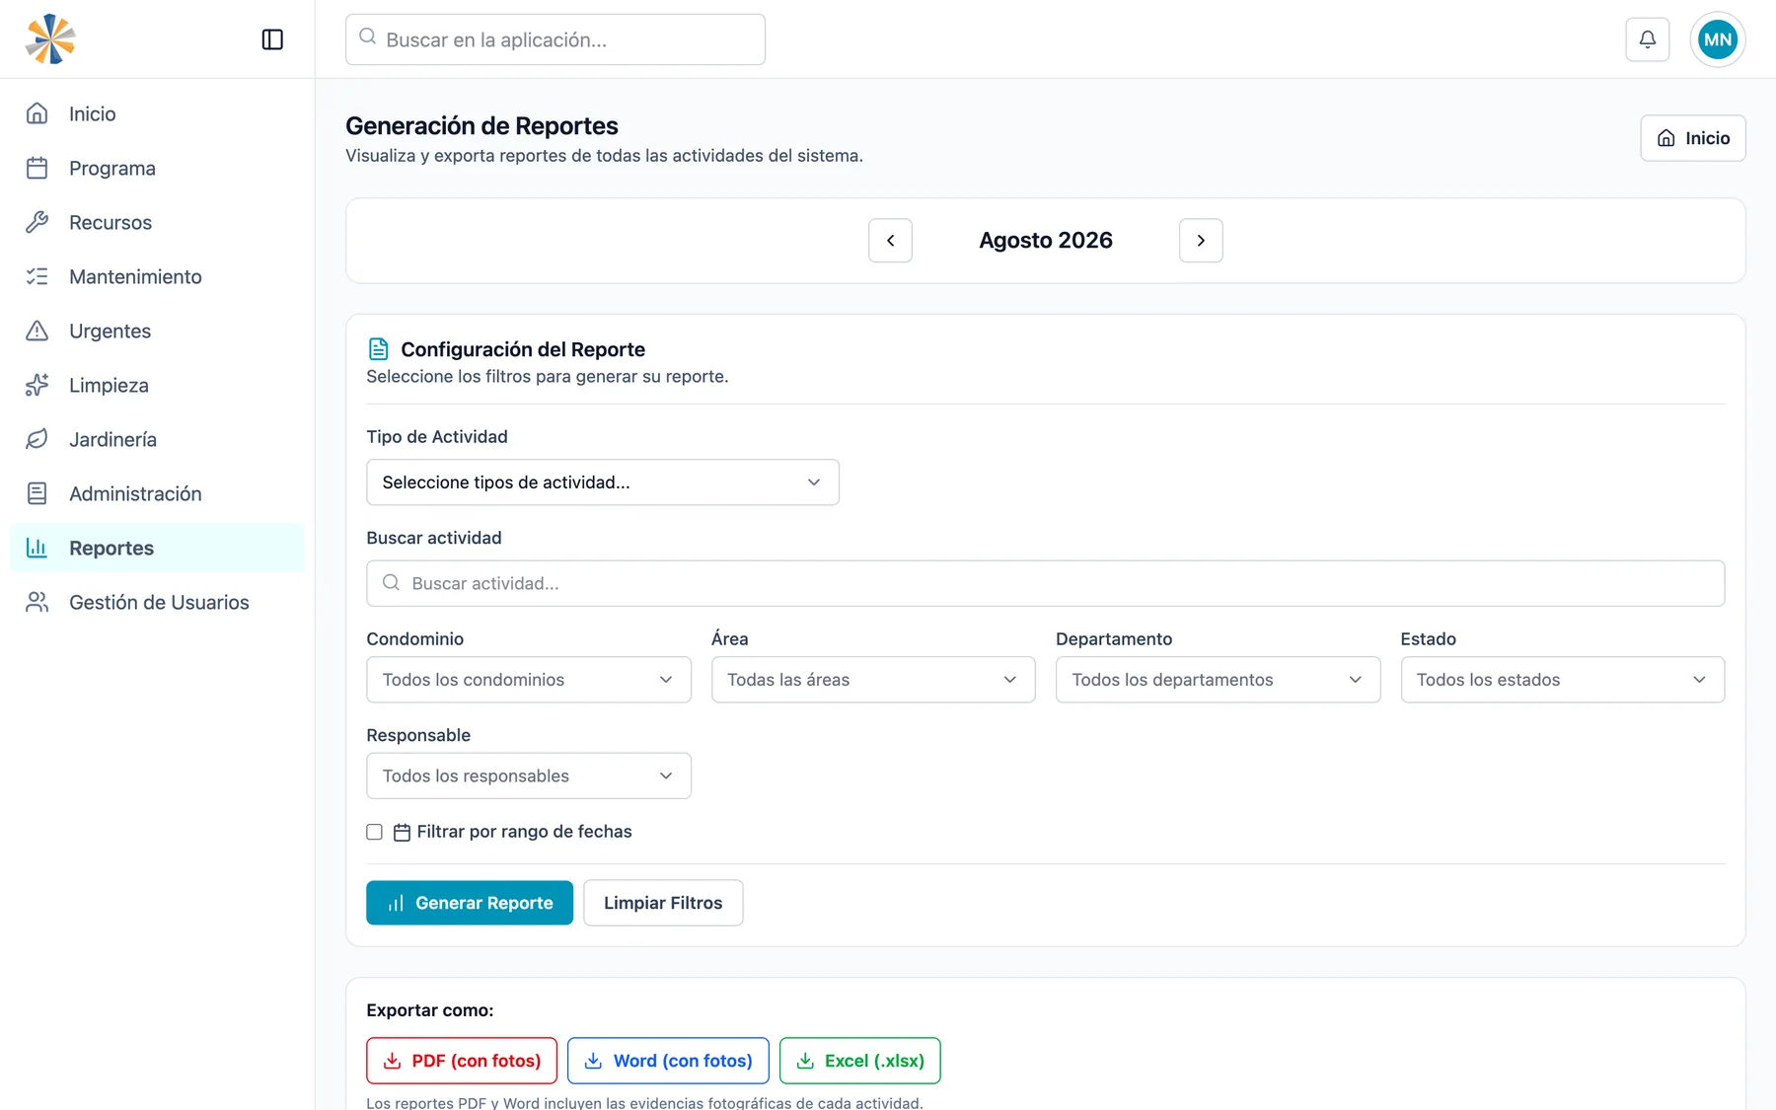
Task: Navigate to Inicio in the sidebar
Action: click(x=157, y=113)
